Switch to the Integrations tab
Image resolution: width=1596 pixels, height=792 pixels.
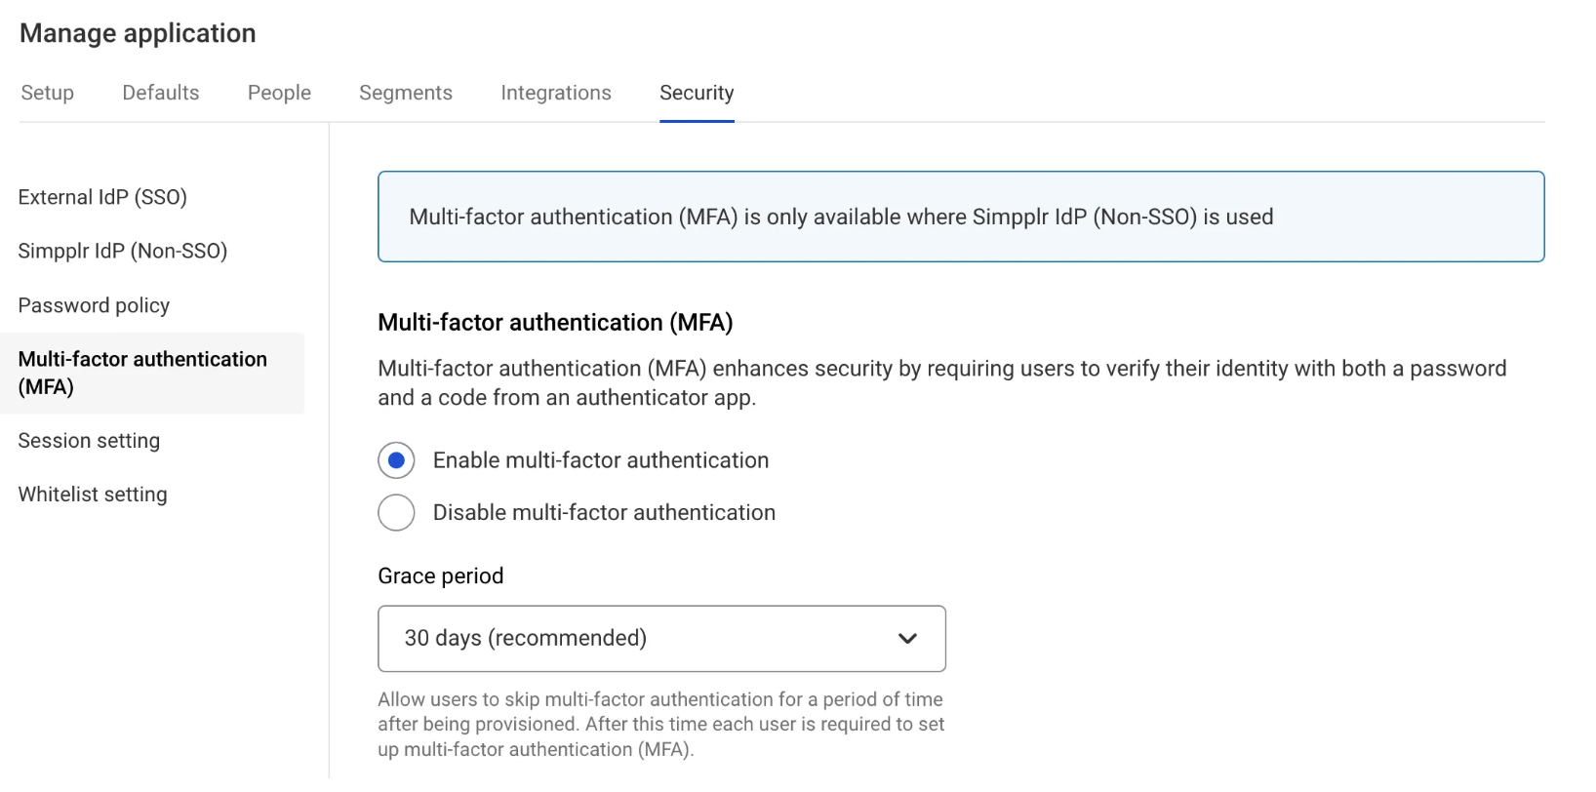(x=555, y=93)
